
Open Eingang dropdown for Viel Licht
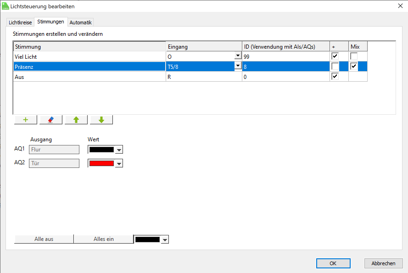tap(238, 56)
